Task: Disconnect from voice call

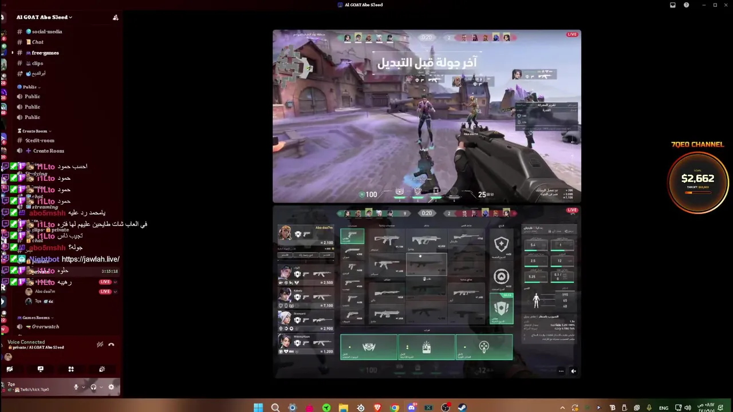Action: [111, 344]
